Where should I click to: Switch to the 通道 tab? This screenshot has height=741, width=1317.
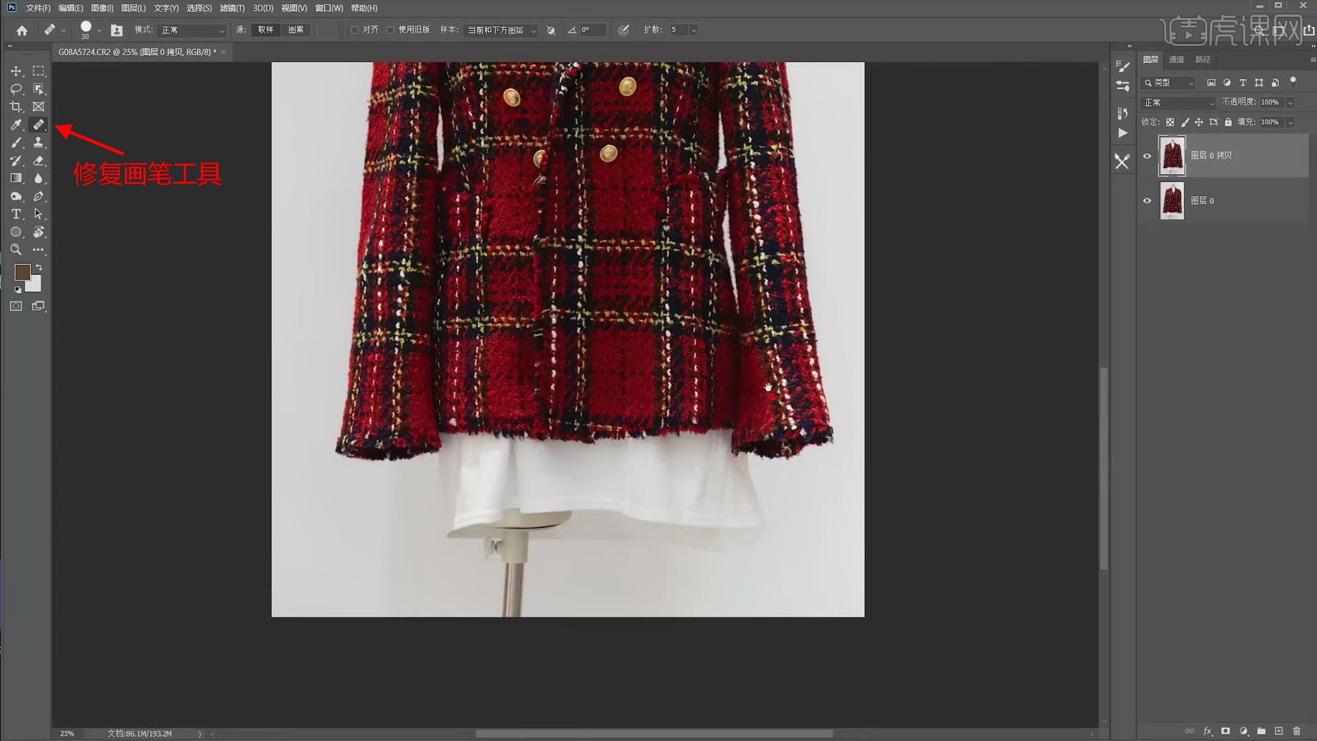pos(1176,60)
